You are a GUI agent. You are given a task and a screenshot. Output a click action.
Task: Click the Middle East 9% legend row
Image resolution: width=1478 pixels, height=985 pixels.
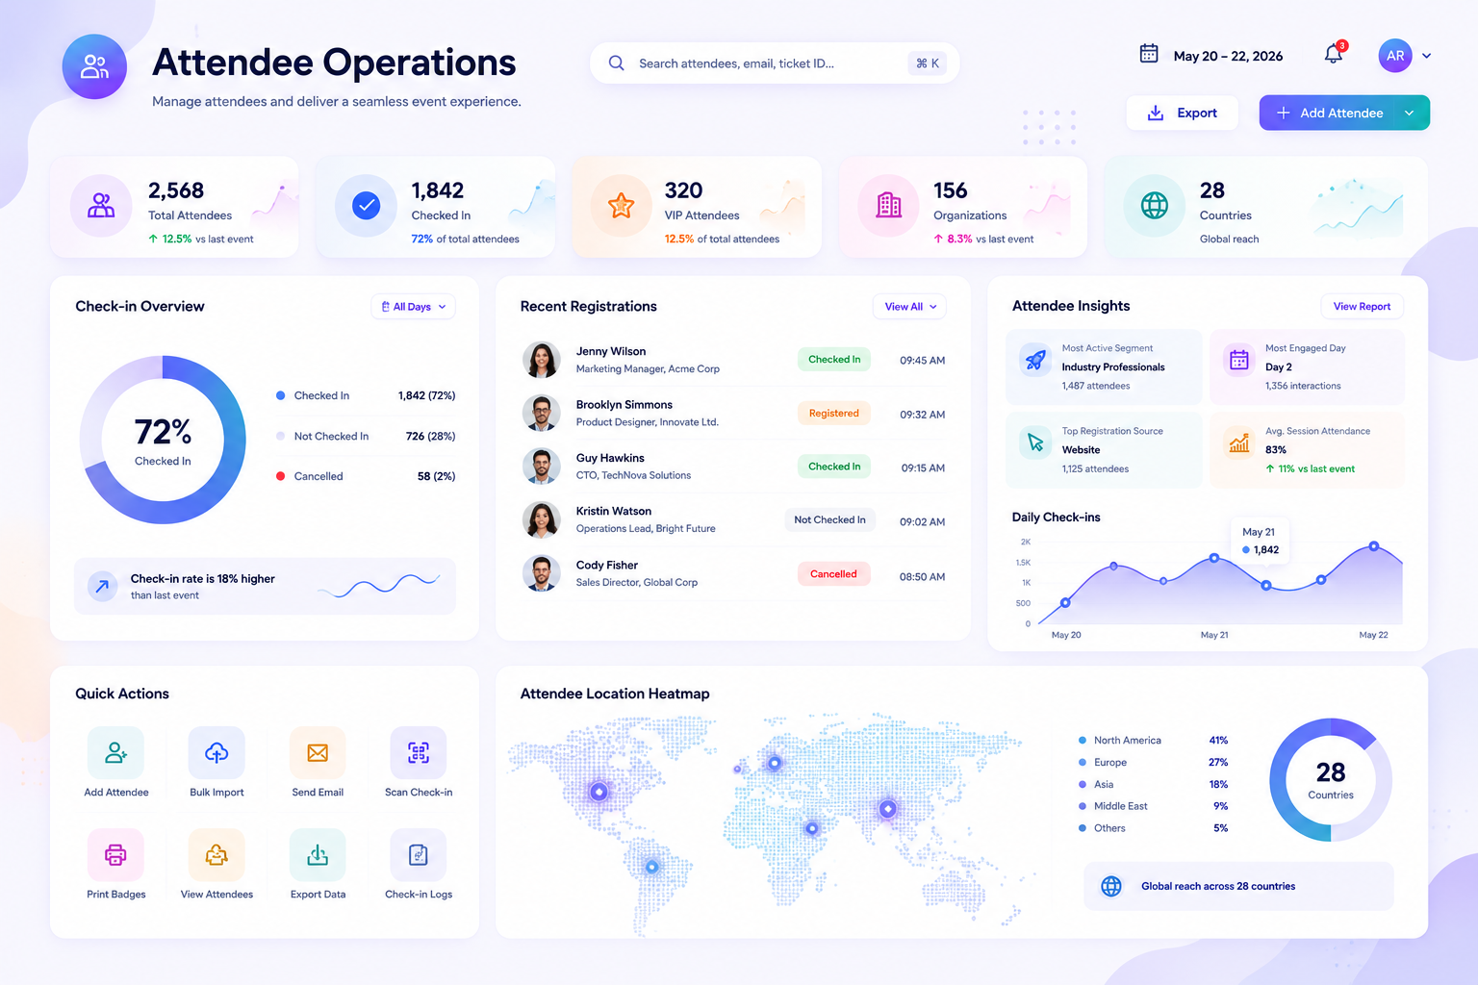tap(1153, 806)
